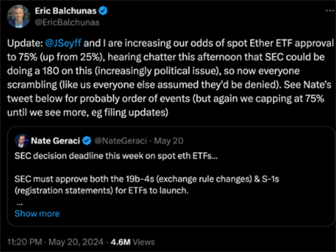Click the ellipsis above Show more
The image size is (336, 252).
[x=19, y=204]
